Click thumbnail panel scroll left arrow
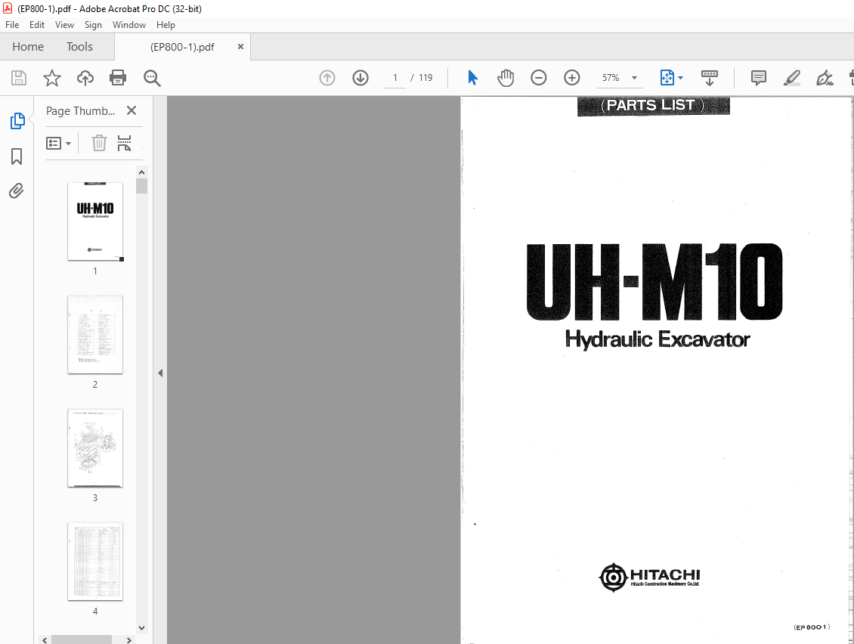The height and width of the screenshot is (644, 854). 45,639
